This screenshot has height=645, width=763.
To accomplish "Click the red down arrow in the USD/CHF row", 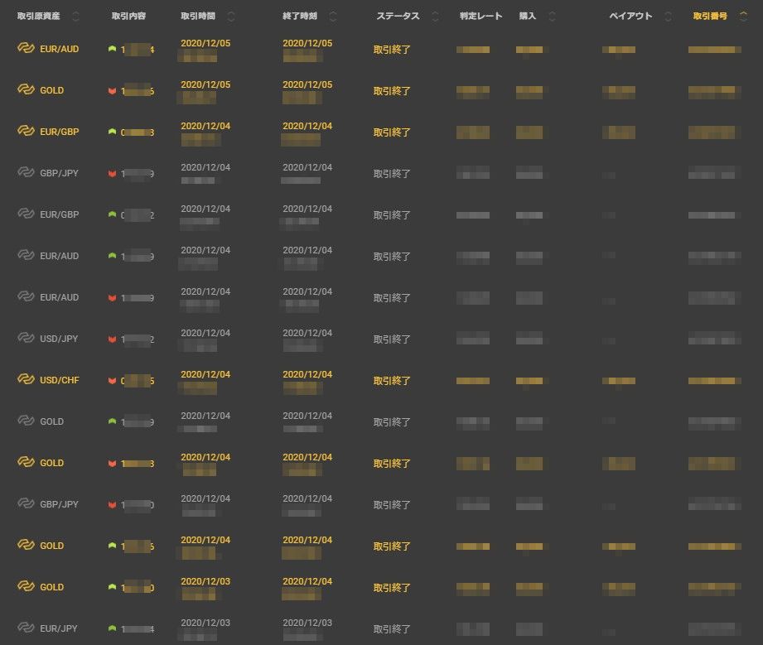I will [112, 381].
